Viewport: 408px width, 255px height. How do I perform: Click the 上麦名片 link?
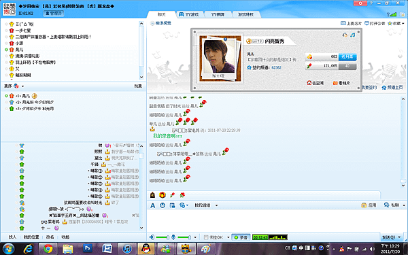click(x=352, y=23)
